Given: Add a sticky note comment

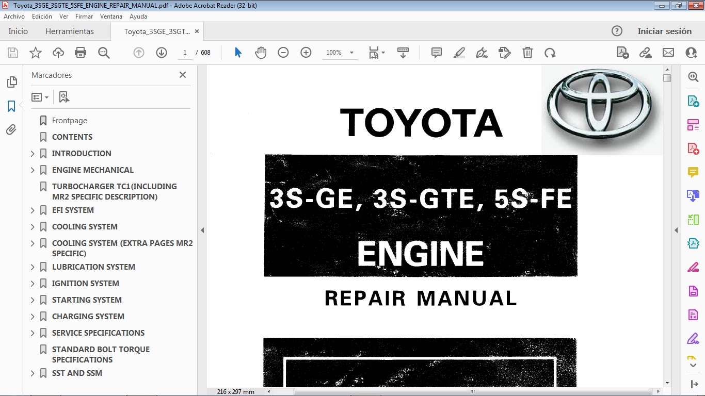Looking at the screenshot, I should [436, 52].
